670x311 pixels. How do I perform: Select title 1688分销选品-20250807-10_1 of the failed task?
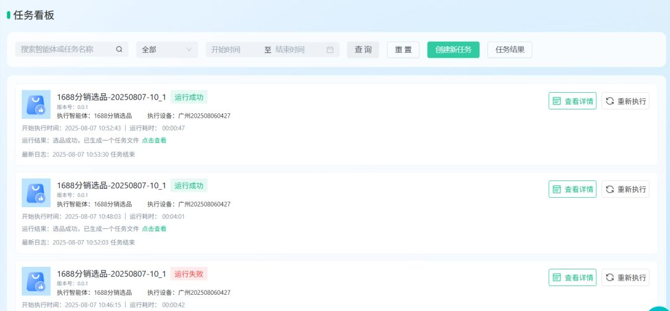pos(112,274)
